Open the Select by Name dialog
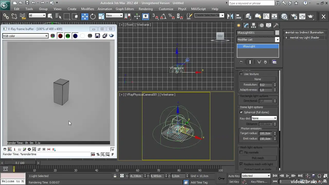329x185 pixels. [58, 16]
